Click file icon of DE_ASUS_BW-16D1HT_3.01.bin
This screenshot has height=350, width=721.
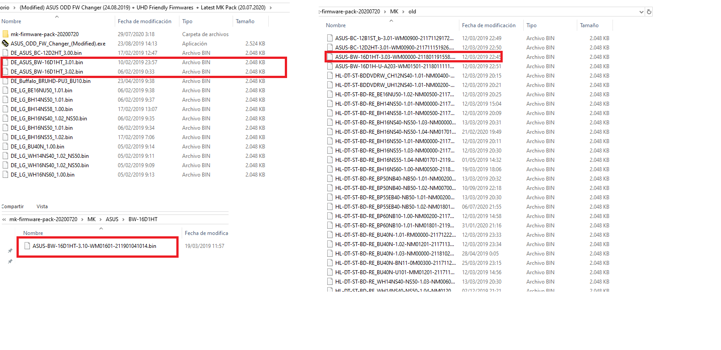pyautogui.click(x=5, y=62)
